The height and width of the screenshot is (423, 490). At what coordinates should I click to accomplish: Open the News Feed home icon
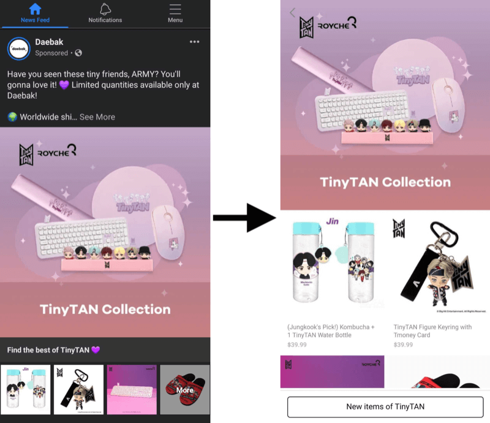(x=35, y=9)
